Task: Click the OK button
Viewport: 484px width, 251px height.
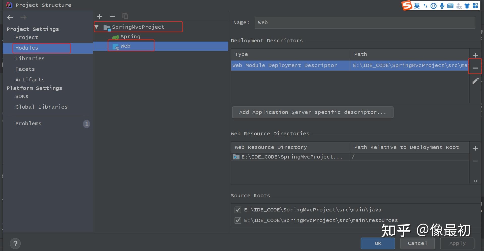Action: (378, 243)
